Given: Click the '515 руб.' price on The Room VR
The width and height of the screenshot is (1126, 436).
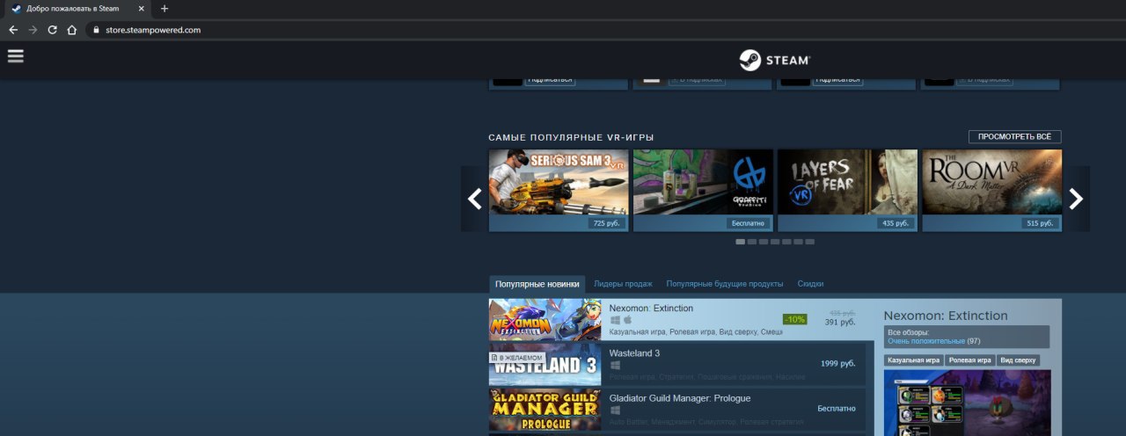Looking at the screenshot, I should pos(1040,223).
